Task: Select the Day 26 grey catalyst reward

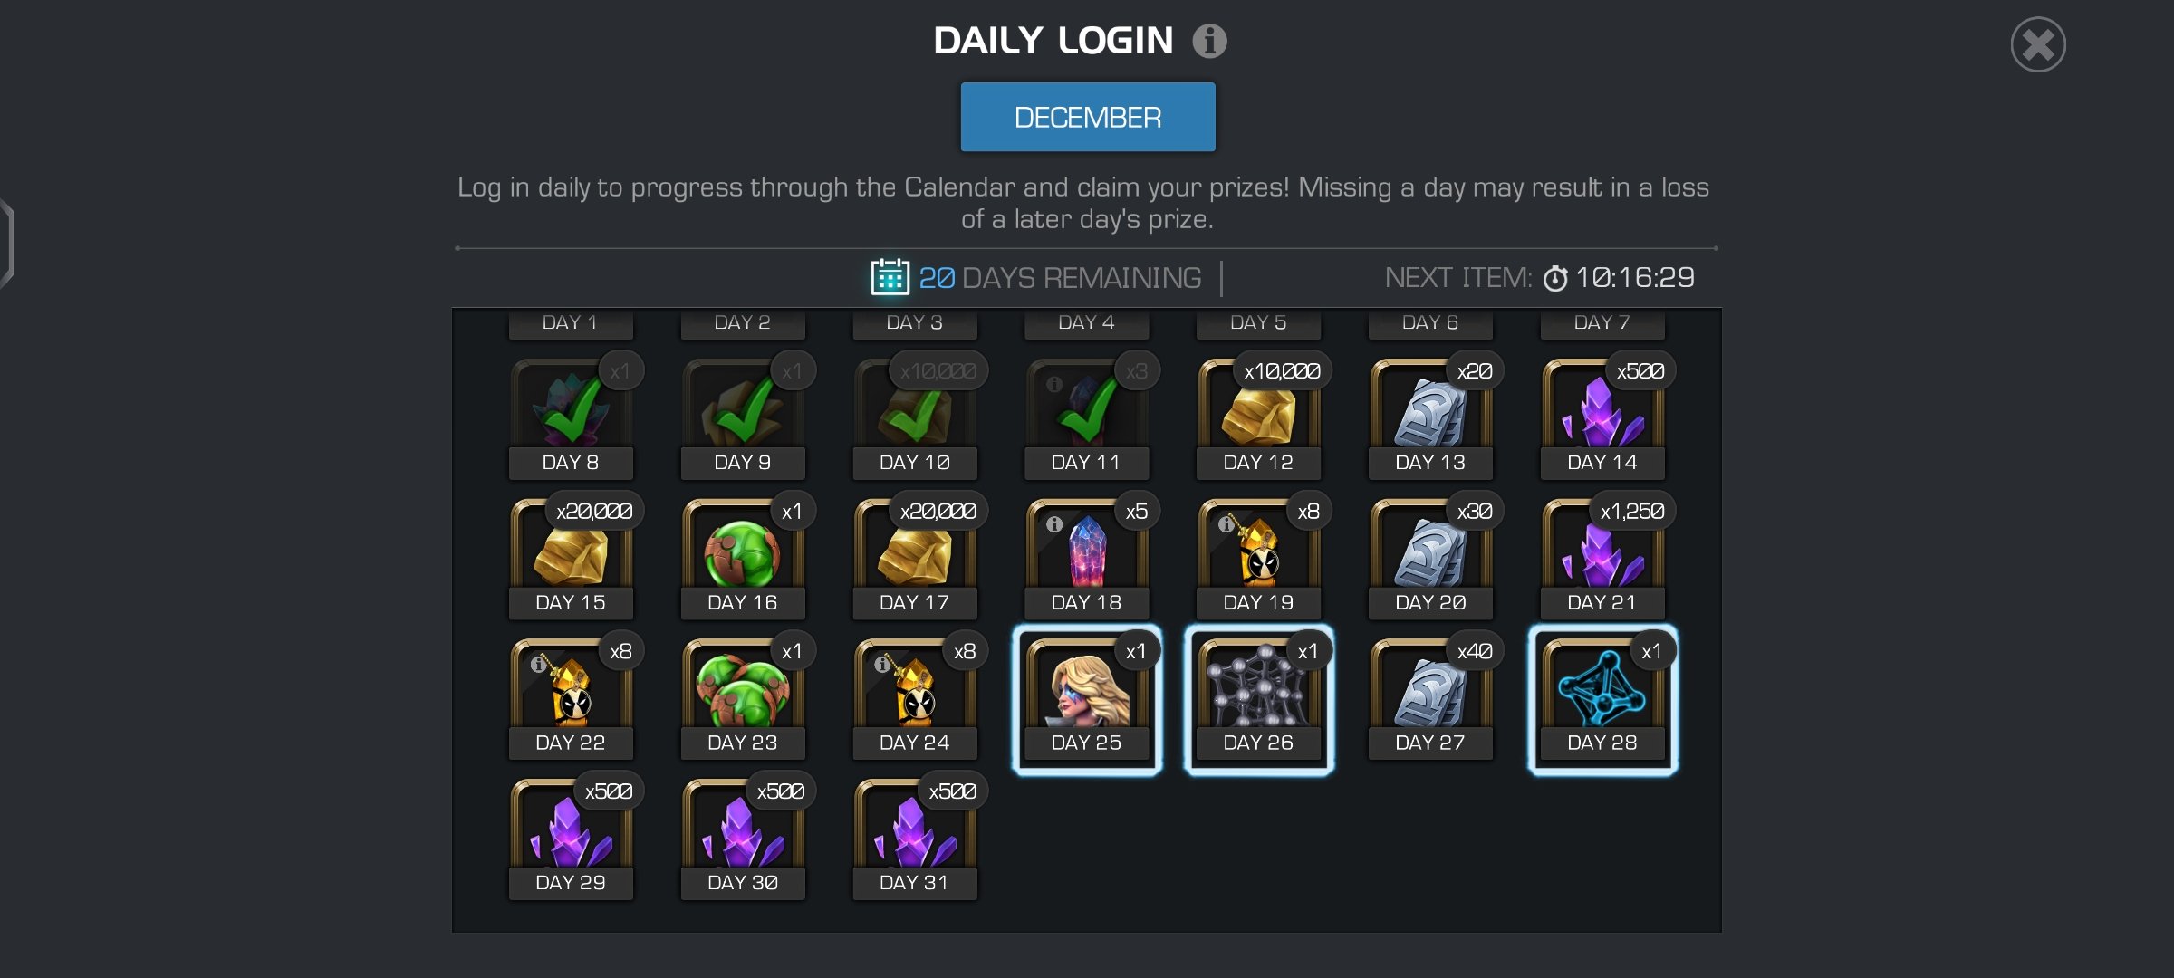Action: click(x=1259, y=699)
